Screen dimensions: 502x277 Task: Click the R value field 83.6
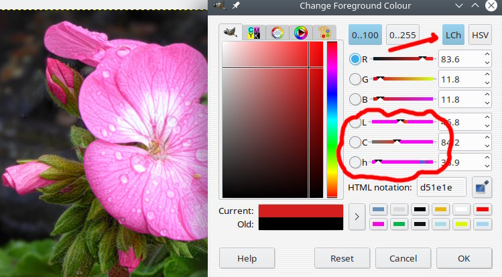(x=460, y=59)
